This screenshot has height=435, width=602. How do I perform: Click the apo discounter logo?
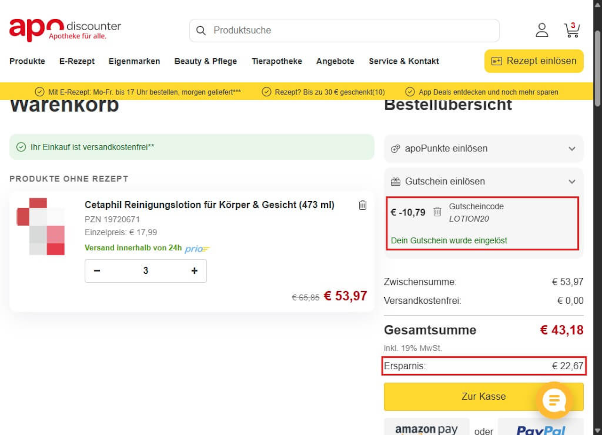[x=65, y=30]
